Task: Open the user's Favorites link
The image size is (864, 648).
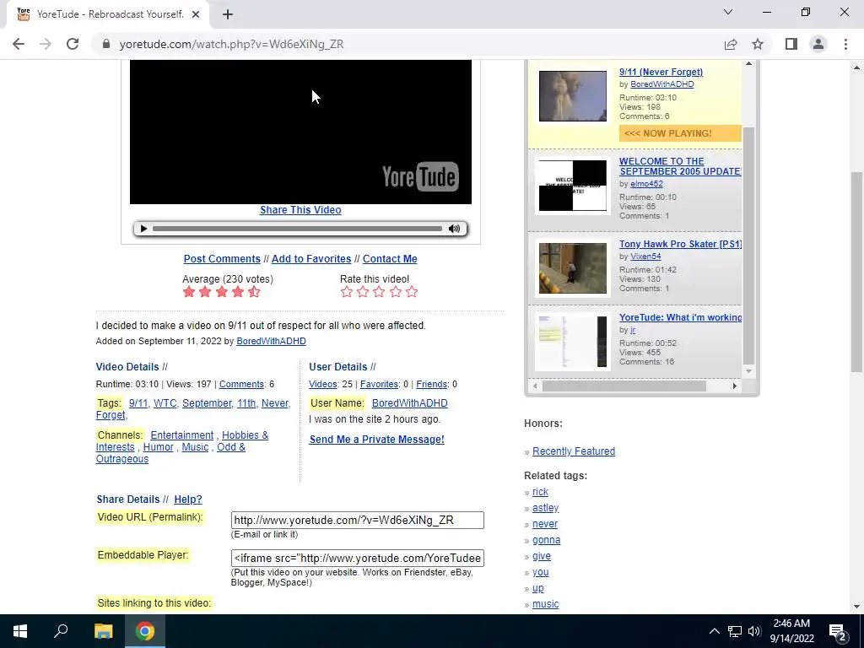Action: pos(379,384)
